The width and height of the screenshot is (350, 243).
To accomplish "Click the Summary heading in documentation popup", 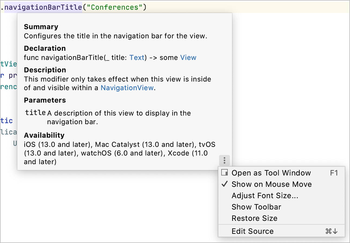I will click(41, 27).
